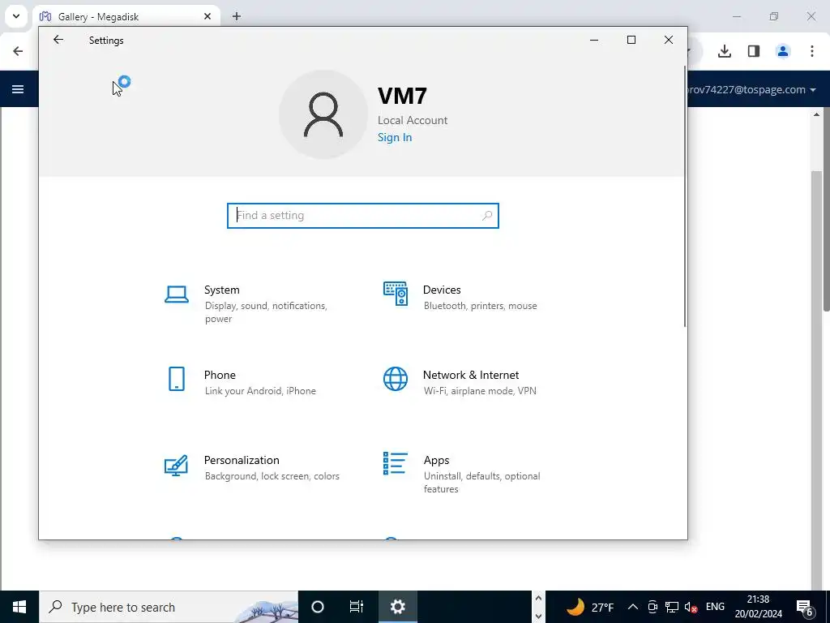
Task: Open the notification center icon
Action: pos(805,607)
